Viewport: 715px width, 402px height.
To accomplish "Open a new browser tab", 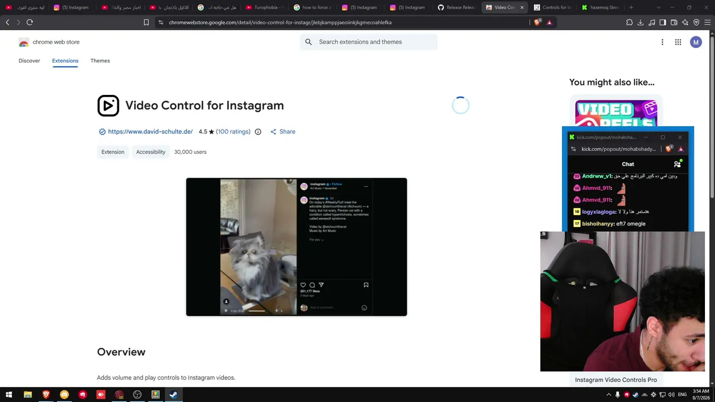I will click(x=631, y=7).
